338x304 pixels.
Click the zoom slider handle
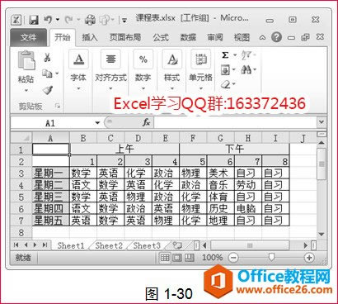271,257
